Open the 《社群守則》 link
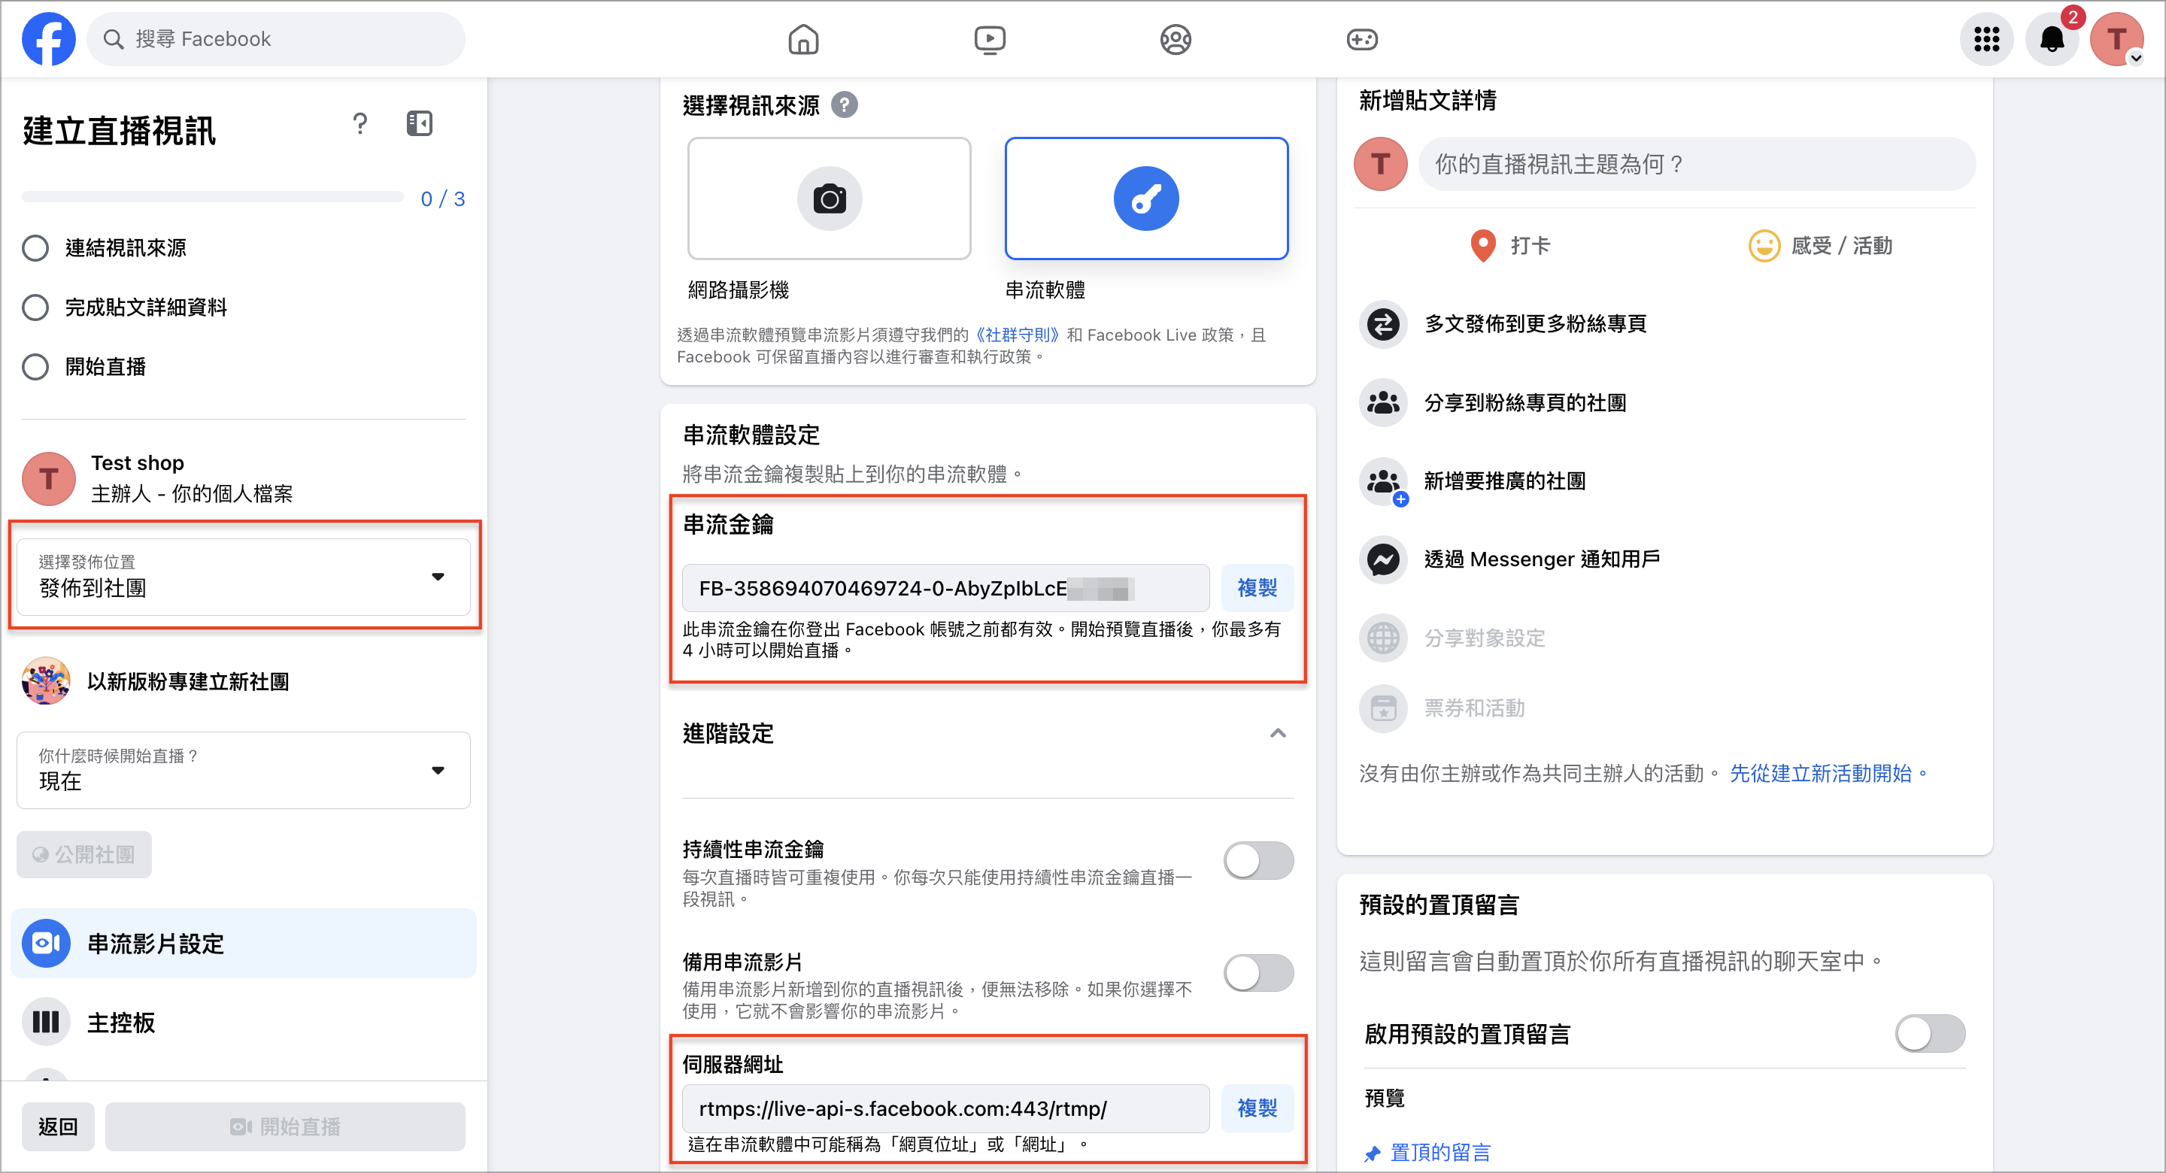Image resolution: width=2166 pixels, height=1173 pixels. point(1018,335)
